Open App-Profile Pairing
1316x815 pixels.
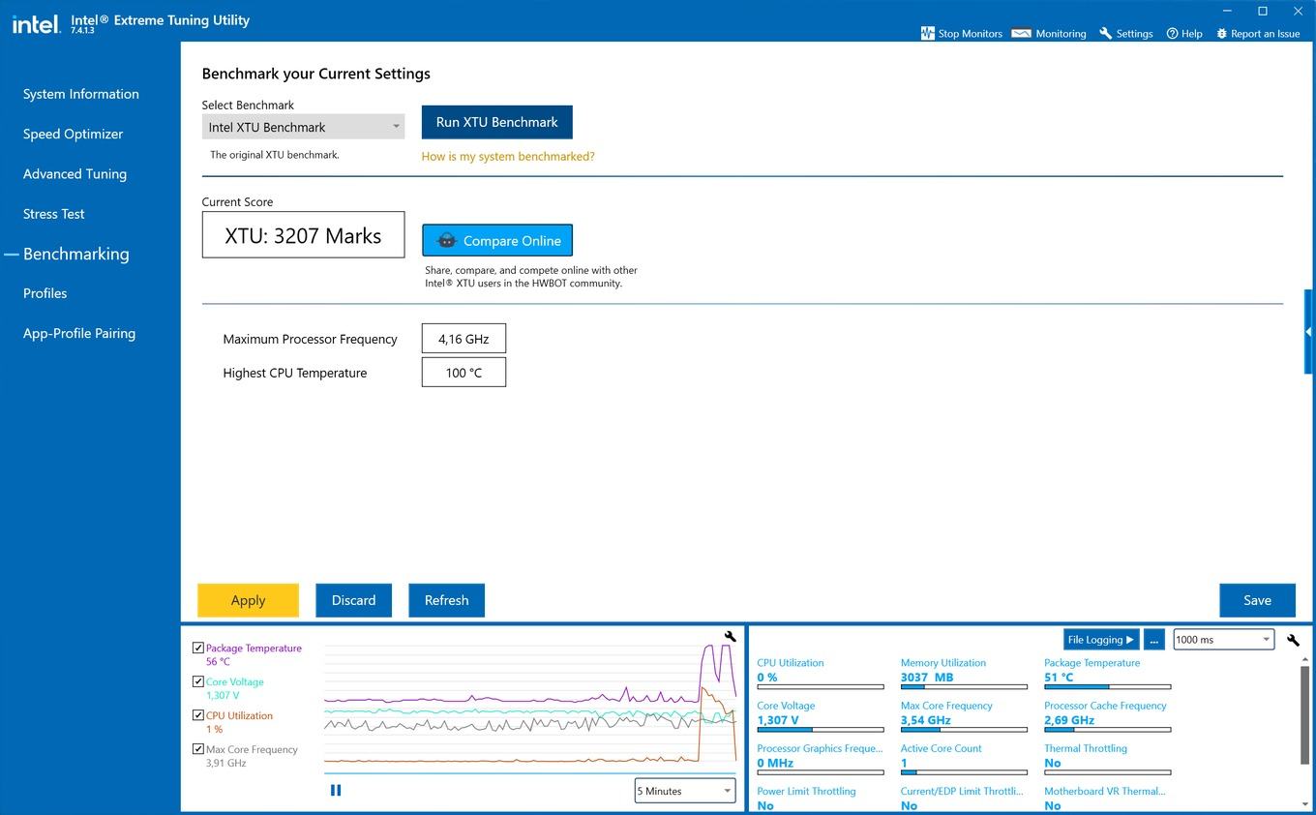click(79, 333)
